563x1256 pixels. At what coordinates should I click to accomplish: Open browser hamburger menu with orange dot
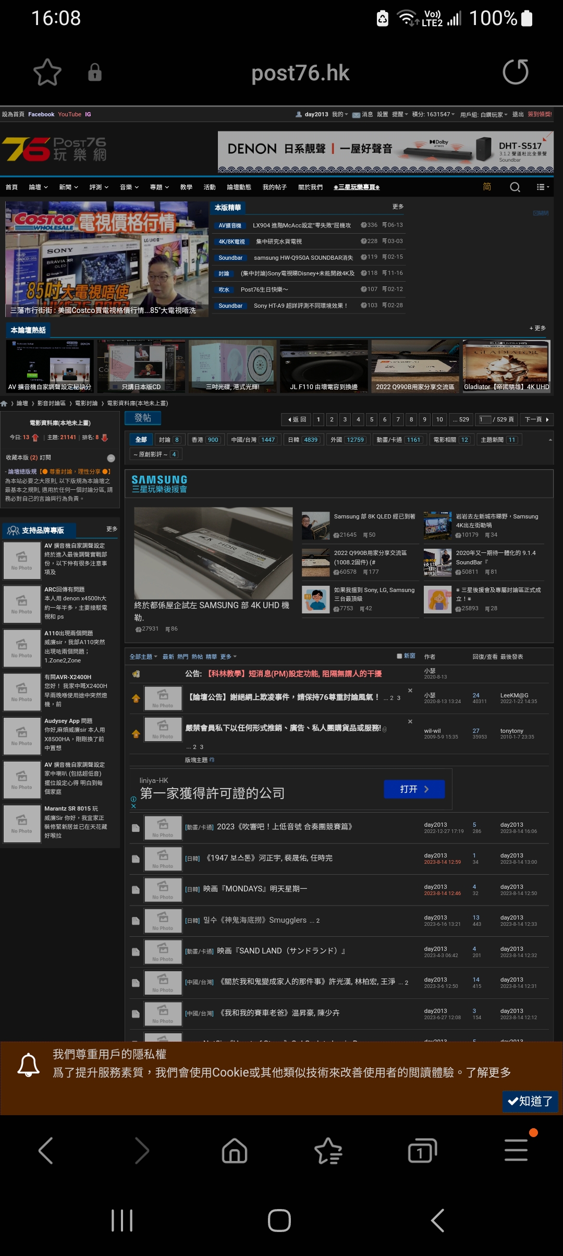[x=516, y=1150]
